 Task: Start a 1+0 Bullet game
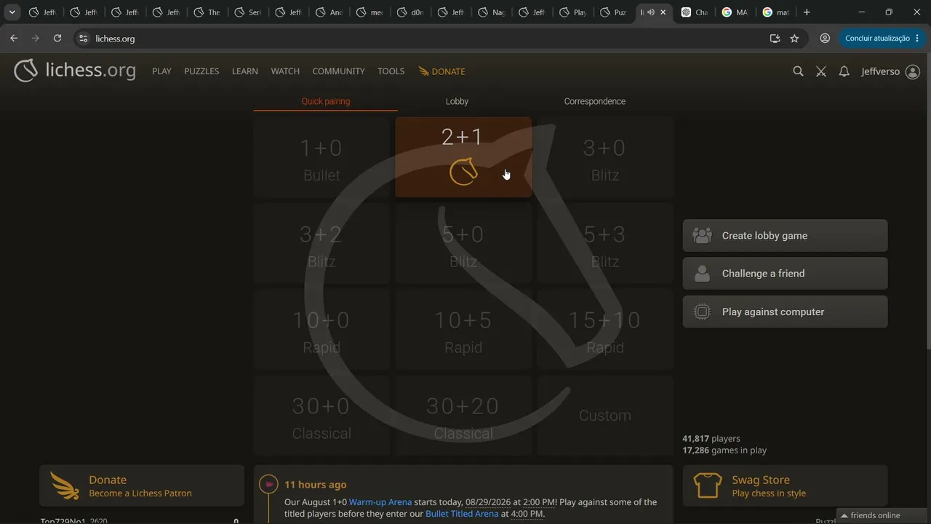tap(321, 157)
